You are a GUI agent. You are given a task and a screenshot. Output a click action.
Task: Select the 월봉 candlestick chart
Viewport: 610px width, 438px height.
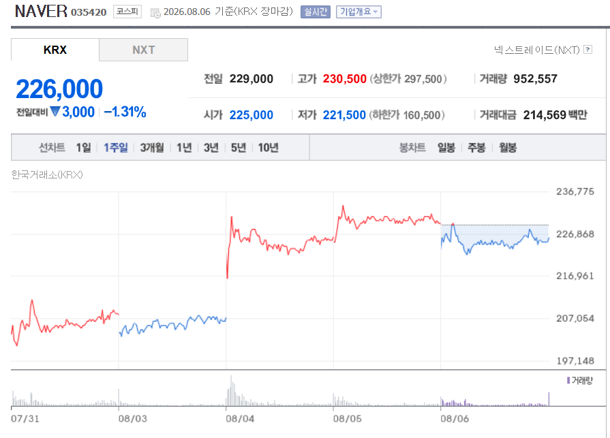click(x=508, y=148)
